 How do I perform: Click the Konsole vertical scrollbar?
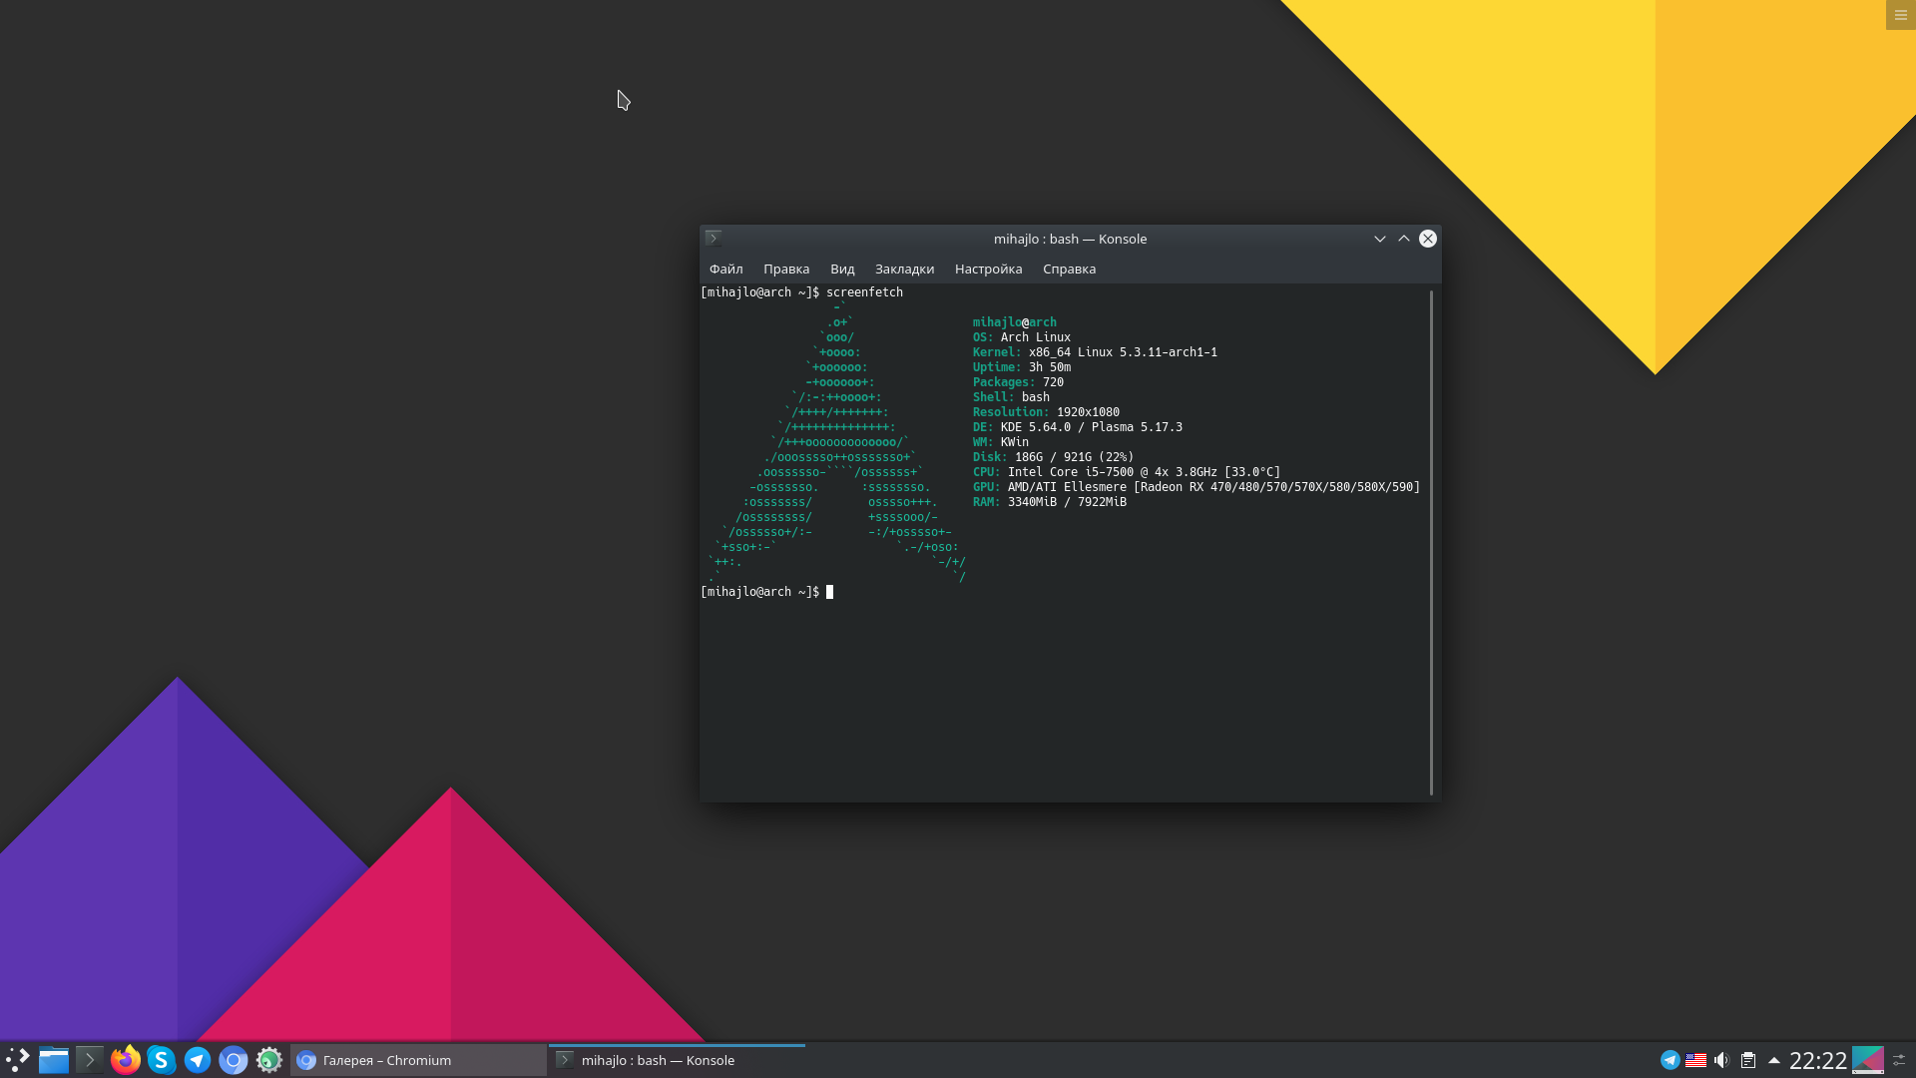click(1432, 543)
